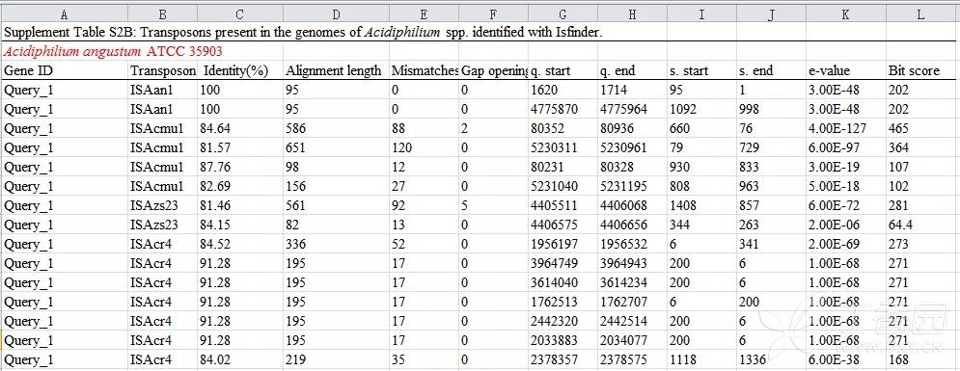Image resolution: width=960 pixels, height=371 pixels.
Task: Click the e-value cell 6.00E-97
Action: 845,147
